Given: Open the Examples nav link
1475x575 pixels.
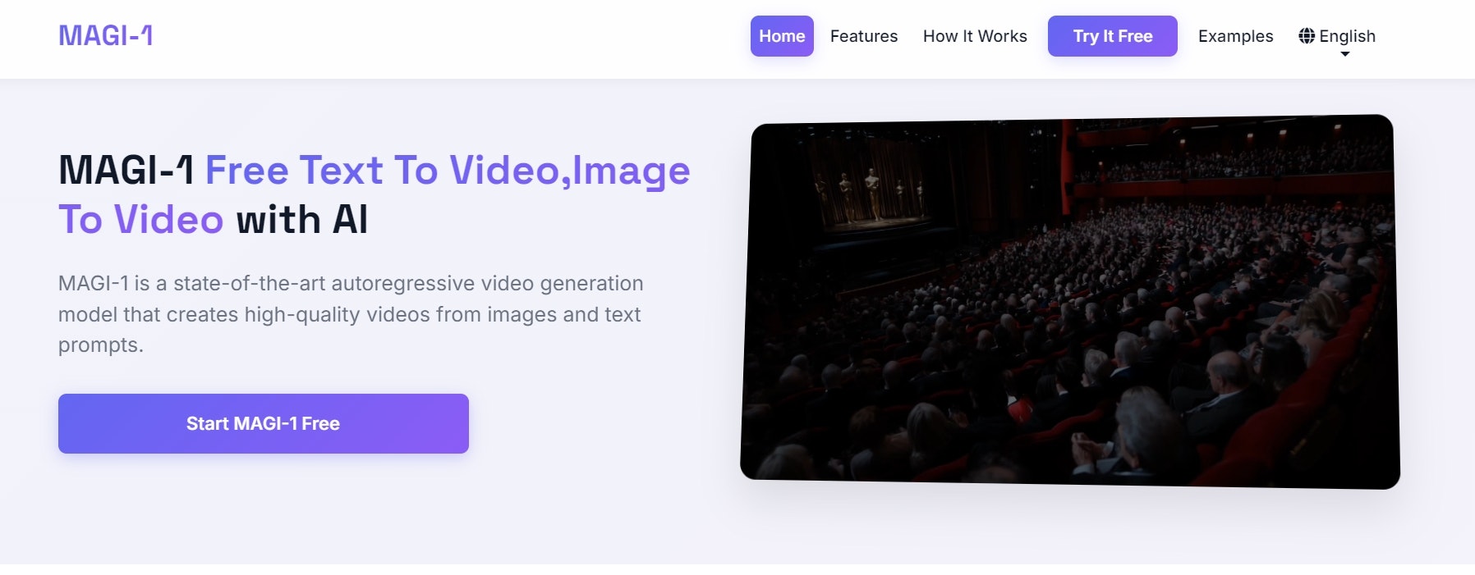Looking at the screenshot, I should click(1235, 36).
